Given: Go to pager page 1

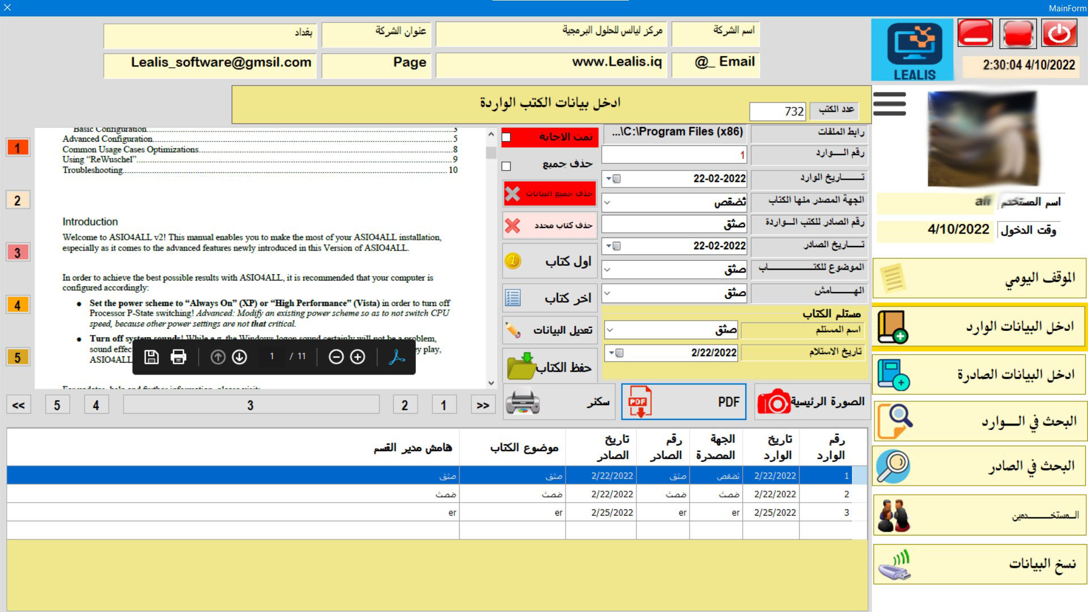Looking at the screenshot, I should (444, 405).
